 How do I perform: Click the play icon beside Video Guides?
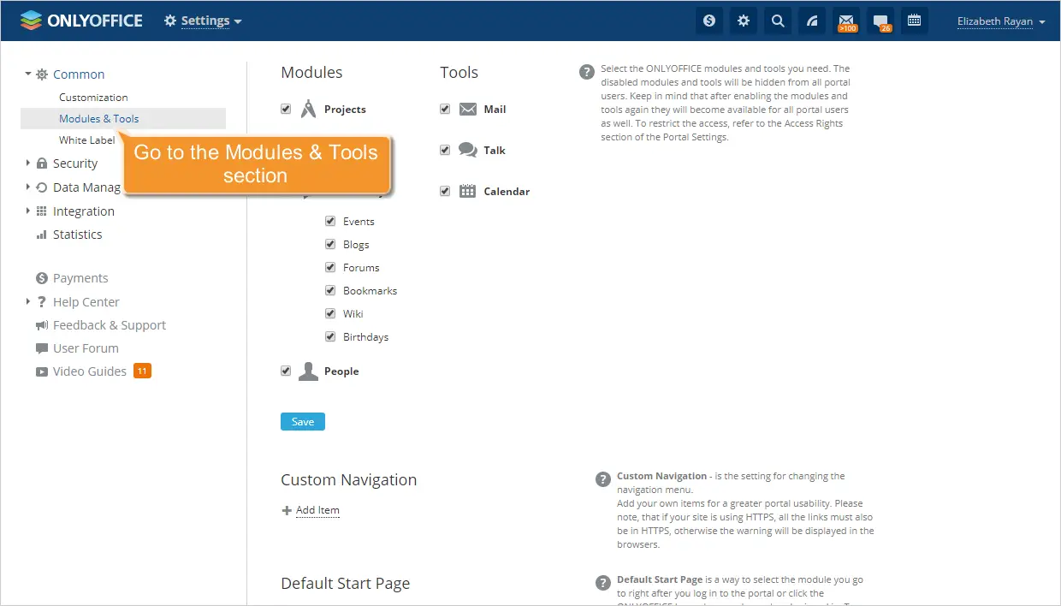coord(42,371)
